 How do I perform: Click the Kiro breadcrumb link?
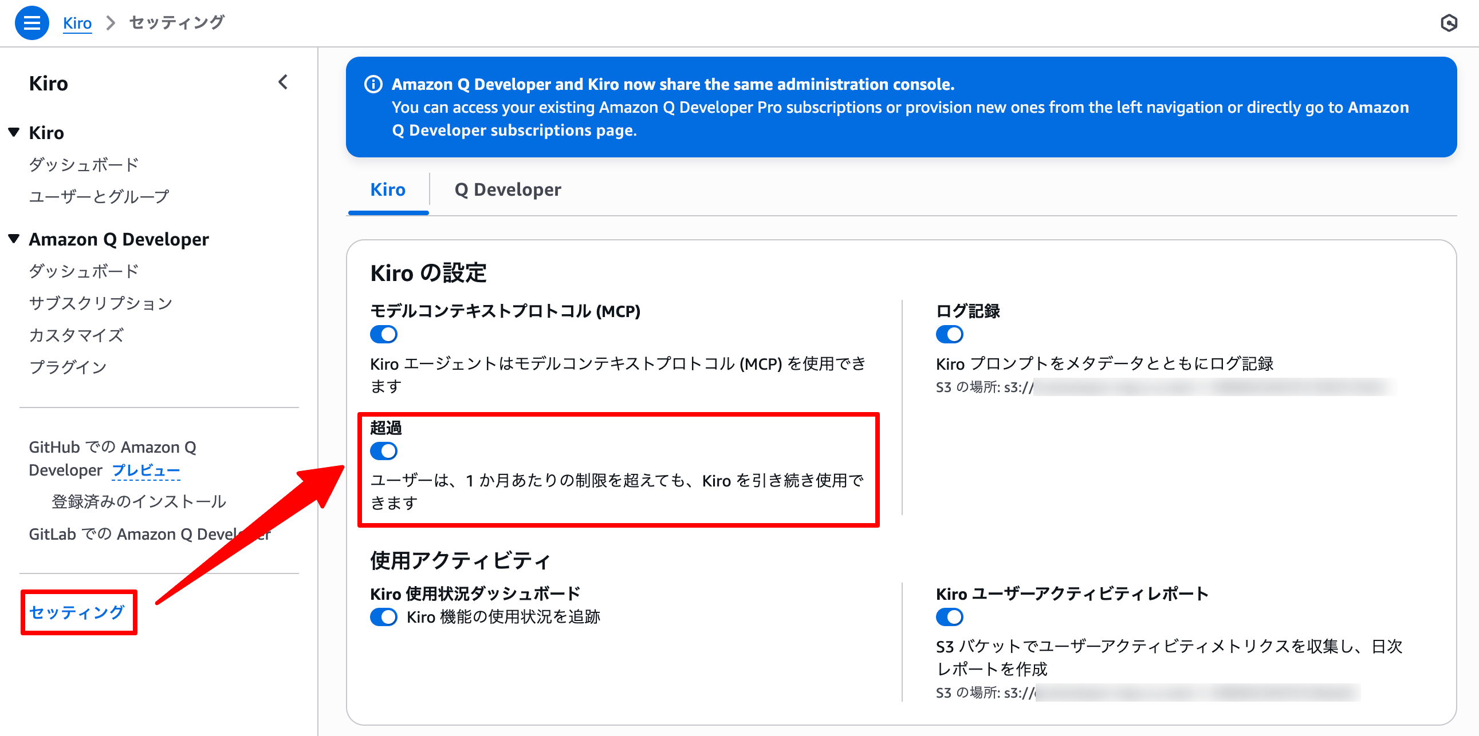[x=77, y=22]
